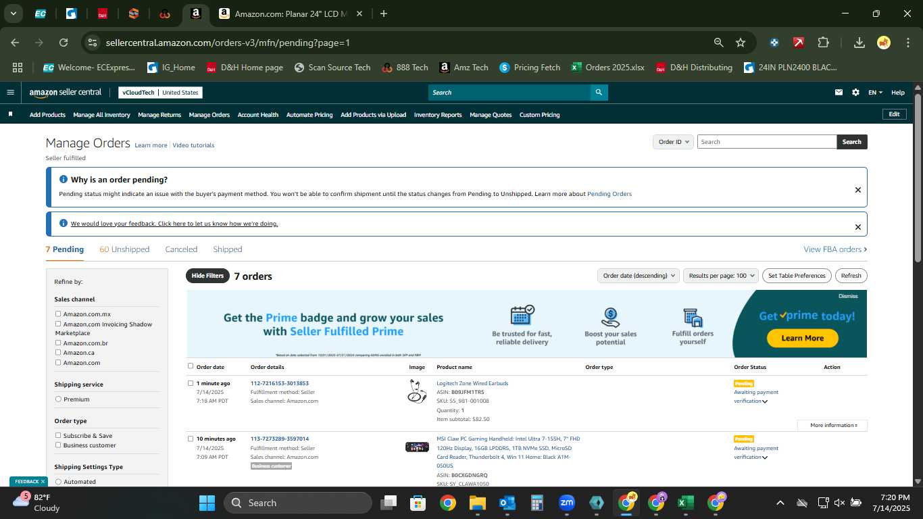Click Set Table Preferences button
The image size is (923, 519).
point(797,276)
